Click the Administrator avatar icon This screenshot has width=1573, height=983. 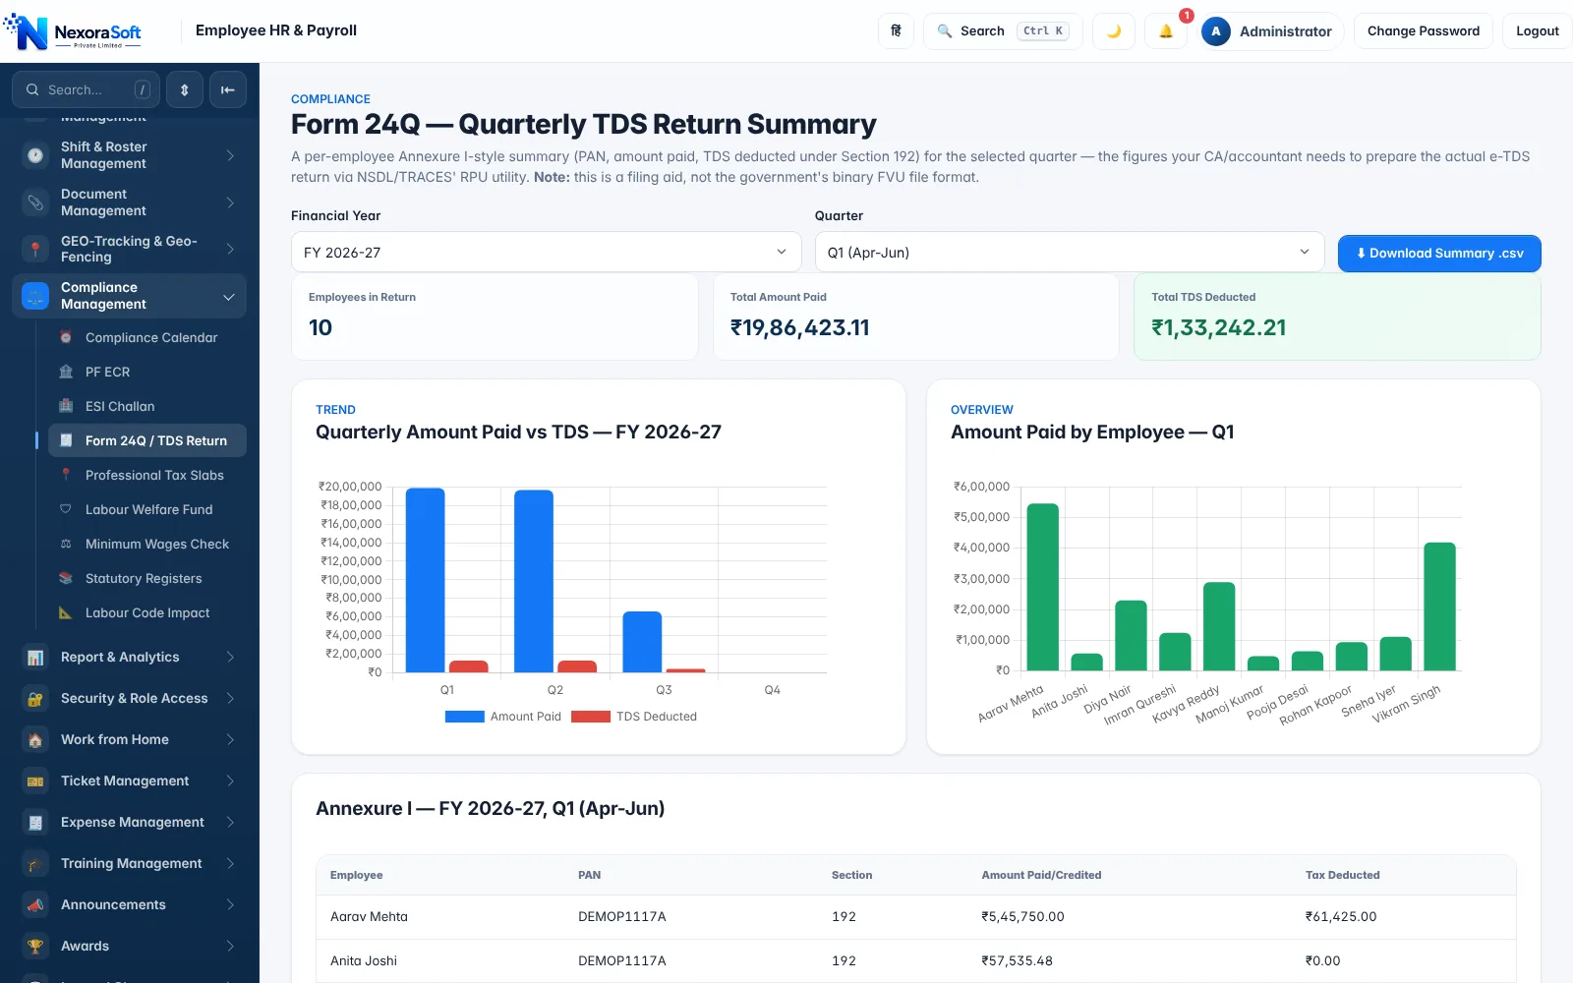(1216, 31)
